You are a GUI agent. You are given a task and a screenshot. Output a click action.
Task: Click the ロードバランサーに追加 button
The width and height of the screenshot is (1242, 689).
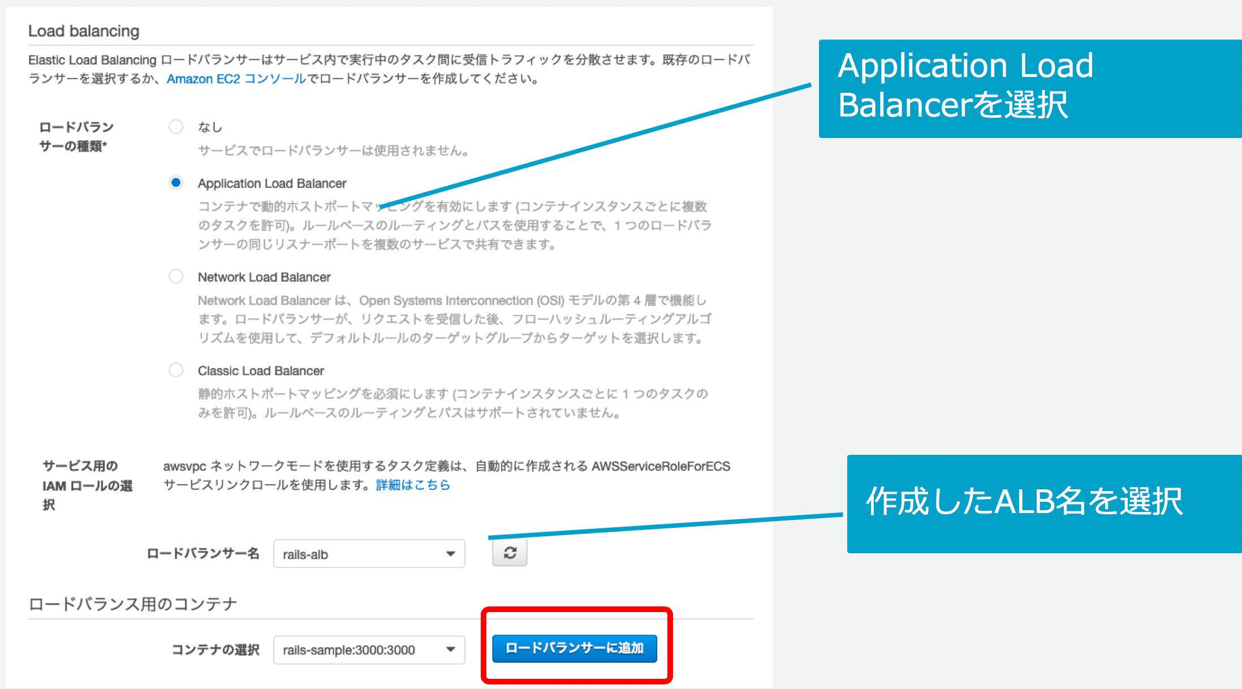click(575, 648)
